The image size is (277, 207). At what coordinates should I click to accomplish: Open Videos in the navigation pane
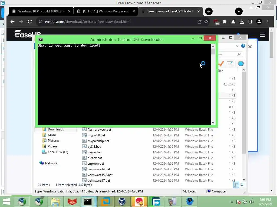pos(52,146)
